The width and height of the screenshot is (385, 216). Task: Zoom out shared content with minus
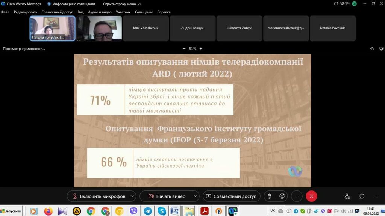pos(184,49)
